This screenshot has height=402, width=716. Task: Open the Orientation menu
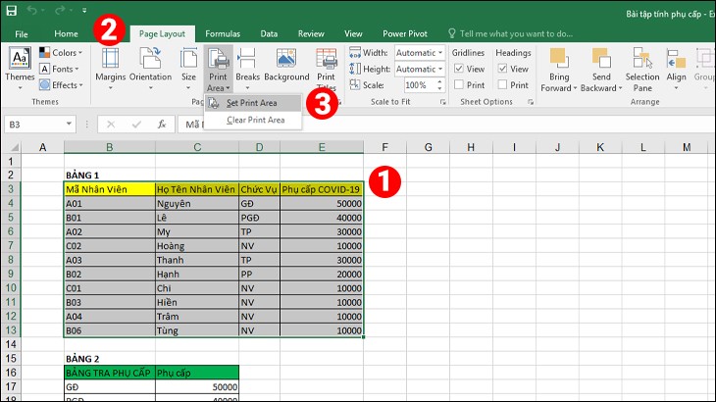(151, 68)
